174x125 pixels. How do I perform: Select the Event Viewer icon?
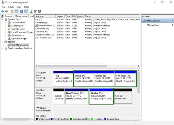click(x=9, y=26)
